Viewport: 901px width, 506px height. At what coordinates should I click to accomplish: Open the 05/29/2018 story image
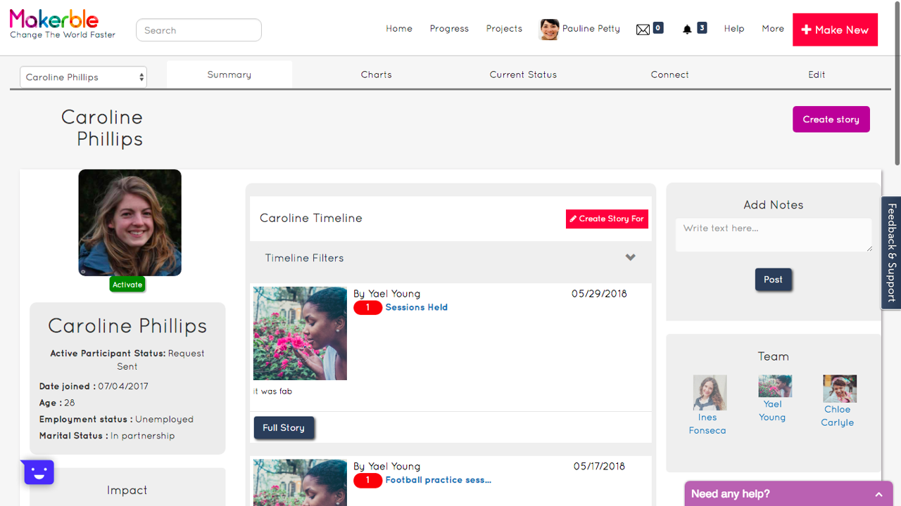[x=300, y=333]
